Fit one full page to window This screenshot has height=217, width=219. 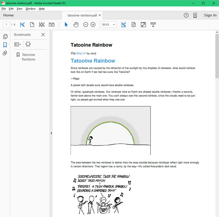[x=134, y=25]
